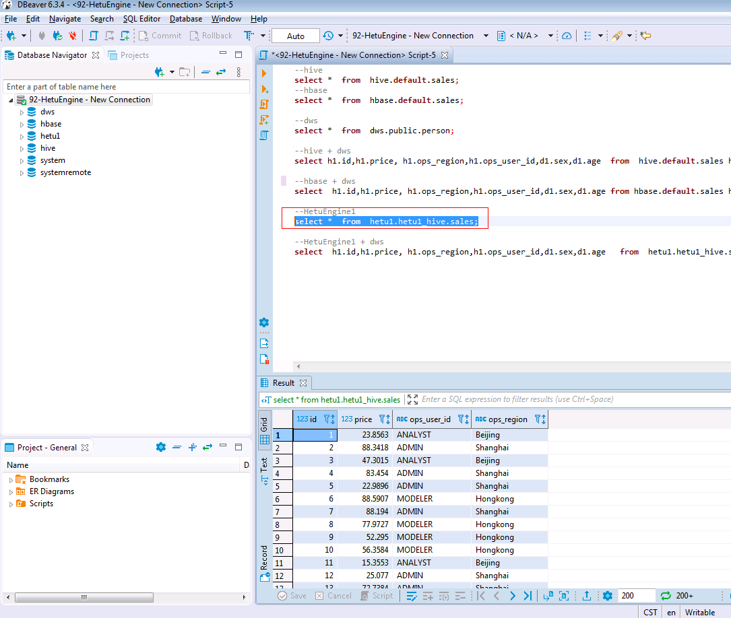Switch results to Grid view
This screenshot has width=731, height=618.
coord(264,431)
